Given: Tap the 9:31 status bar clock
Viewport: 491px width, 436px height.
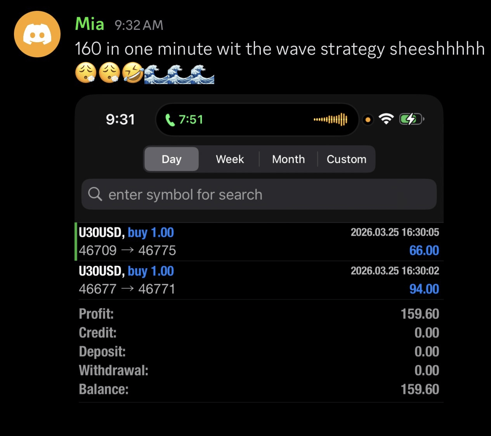Looking at the screenshot, I should coord(120,119).
